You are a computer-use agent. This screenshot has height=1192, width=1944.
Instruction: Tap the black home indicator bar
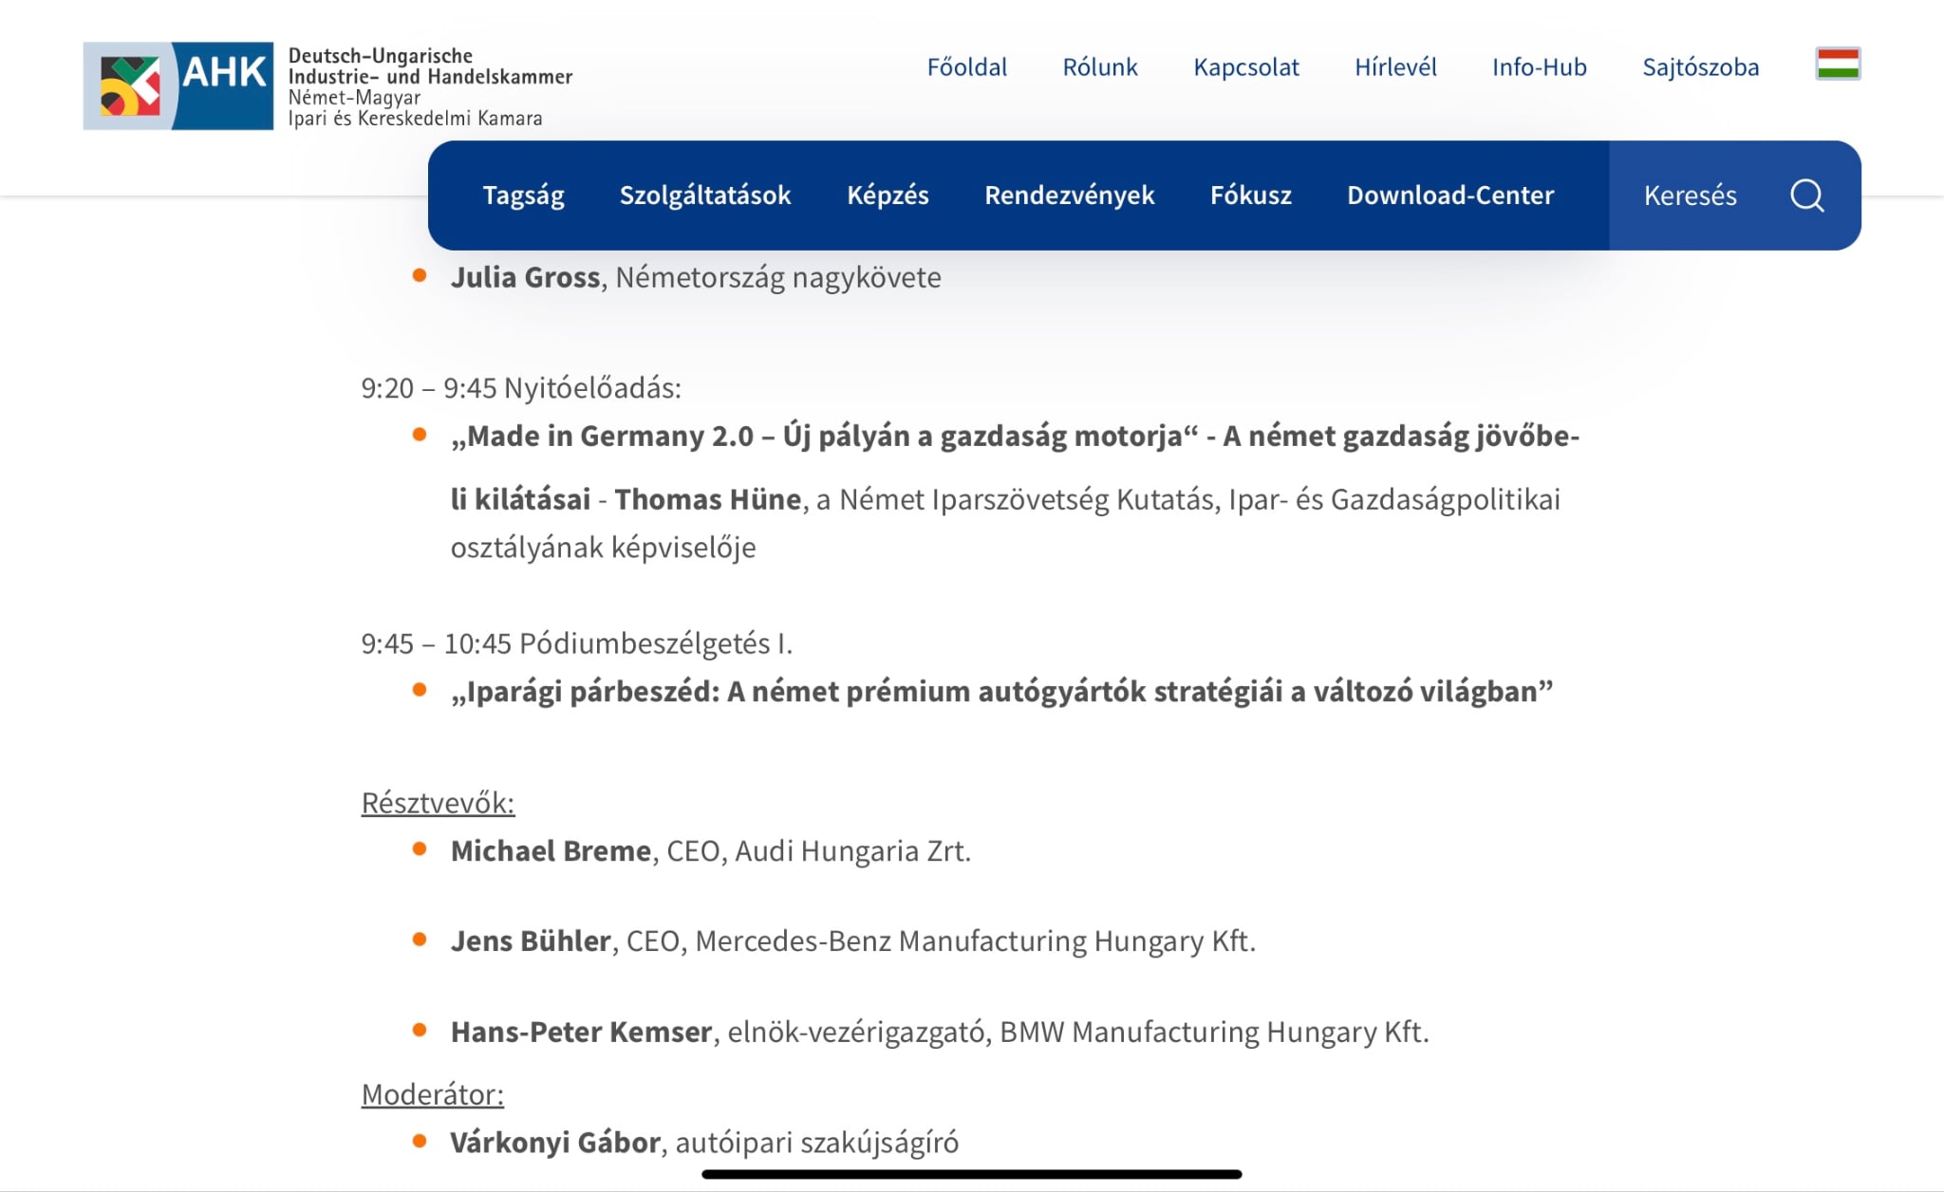(971, 1174)
